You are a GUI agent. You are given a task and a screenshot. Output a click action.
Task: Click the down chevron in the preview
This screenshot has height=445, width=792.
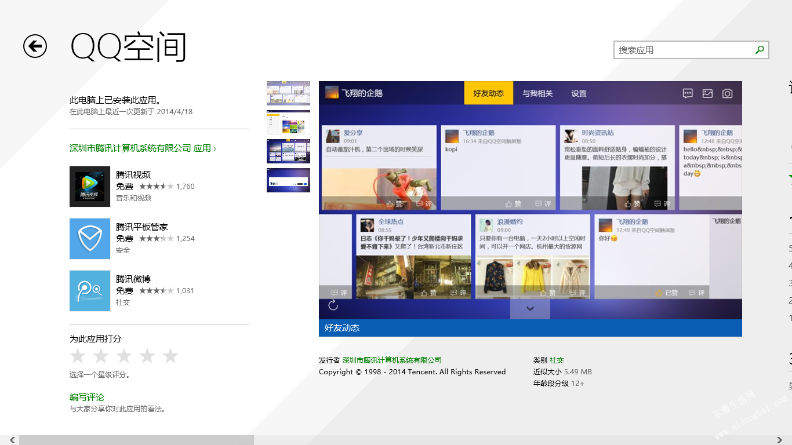pos(530,309)
